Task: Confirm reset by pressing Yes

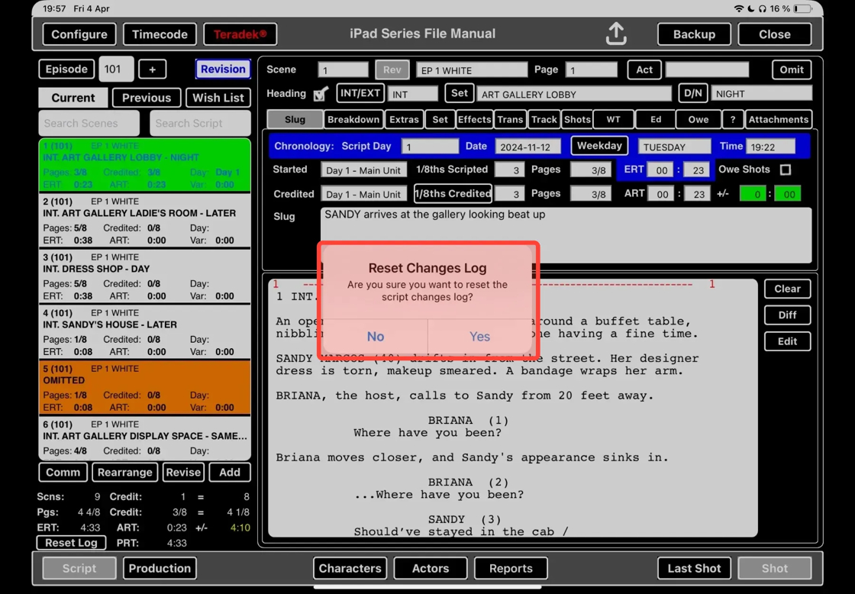Action: coord(479,336)
